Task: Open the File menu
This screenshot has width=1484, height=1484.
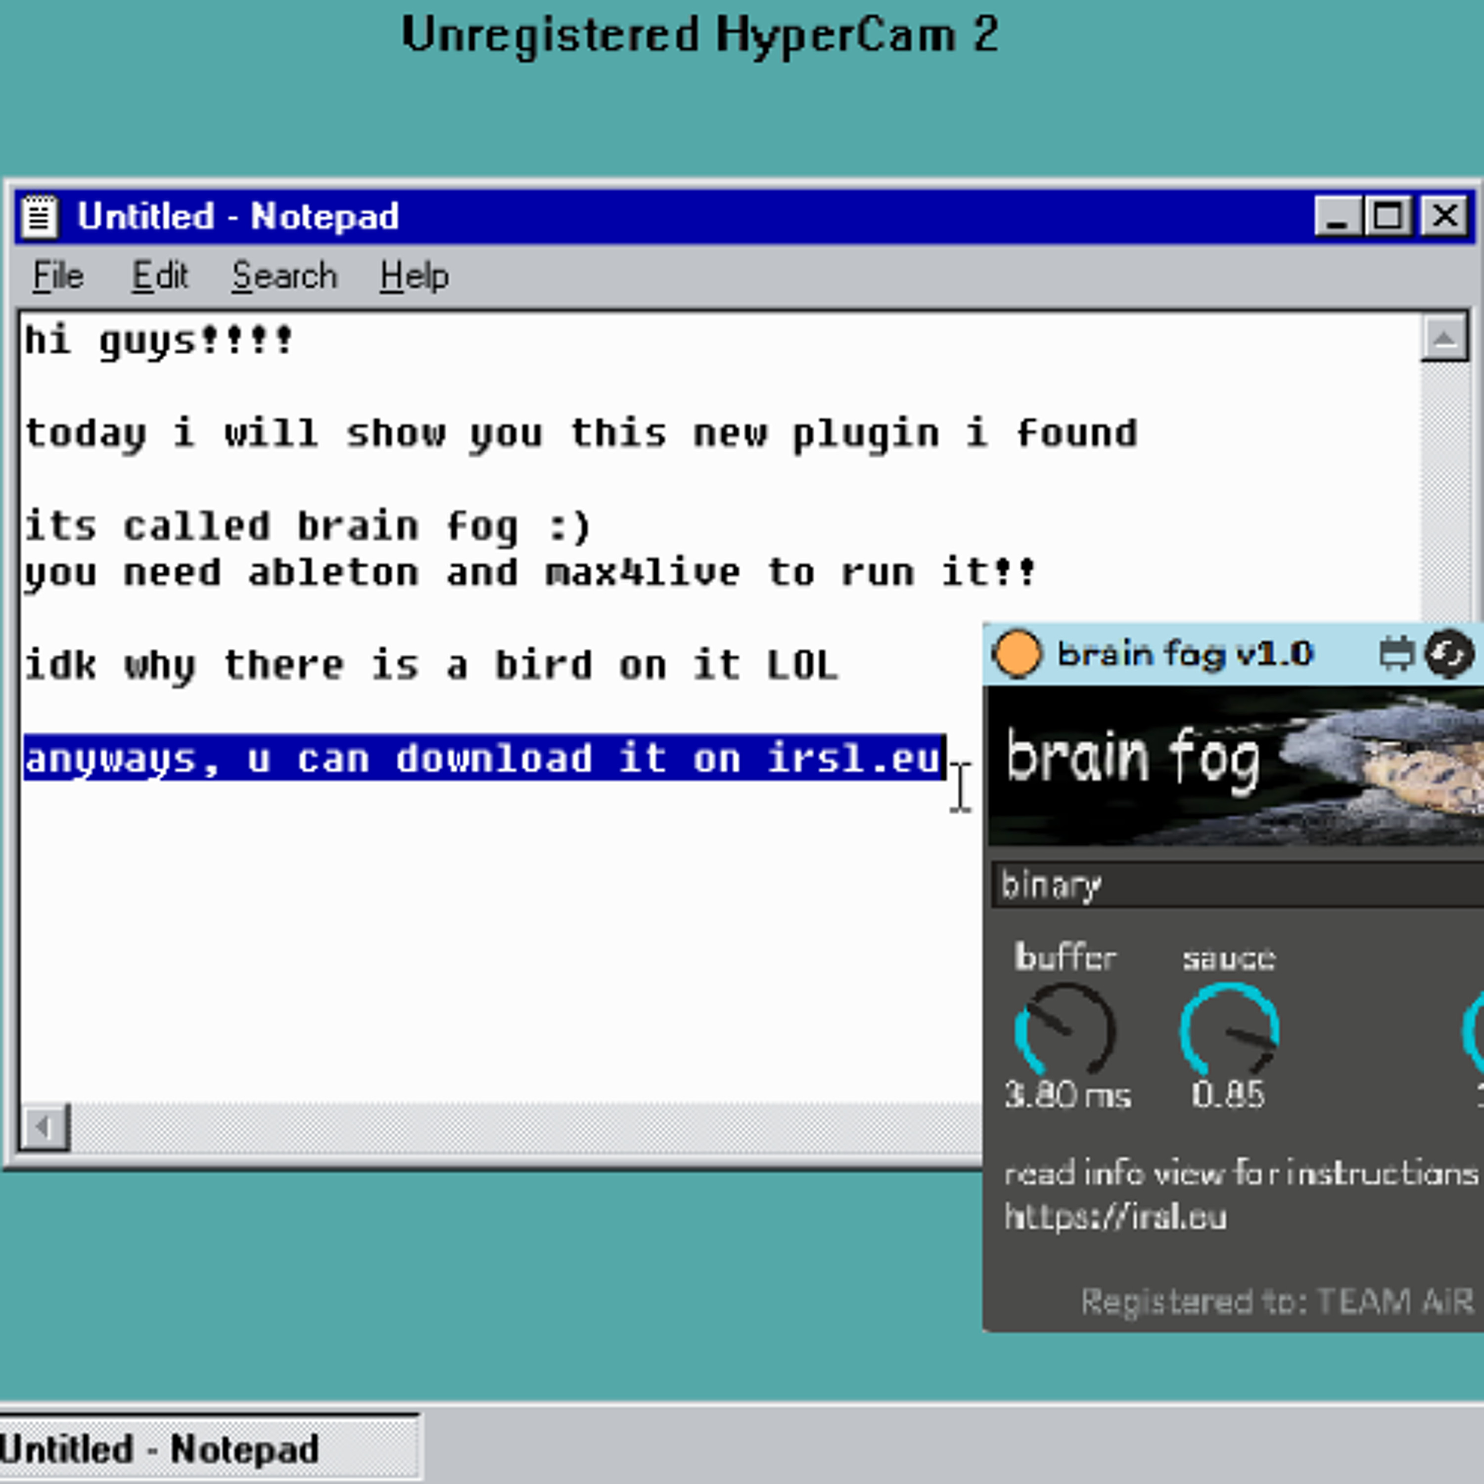Action: (x=57, y=276)
